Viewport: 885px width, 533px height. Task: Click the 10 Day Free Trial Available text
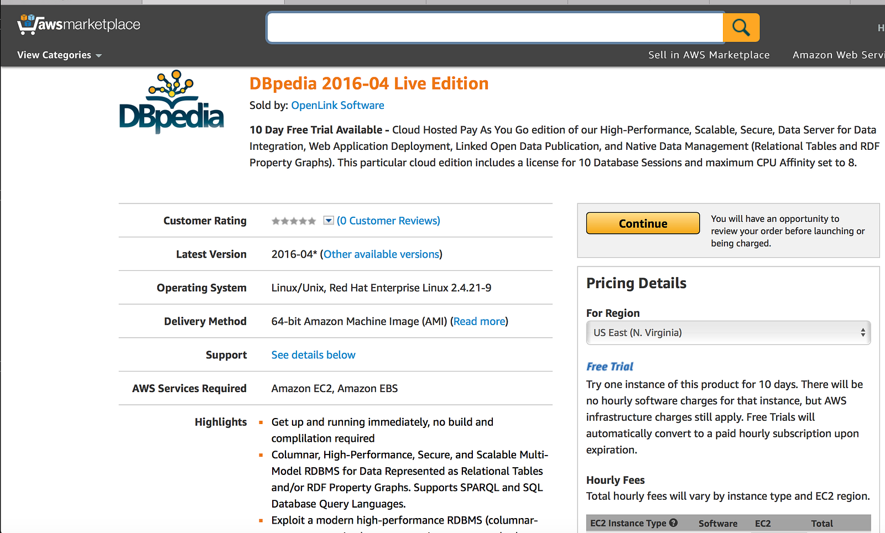316,130
